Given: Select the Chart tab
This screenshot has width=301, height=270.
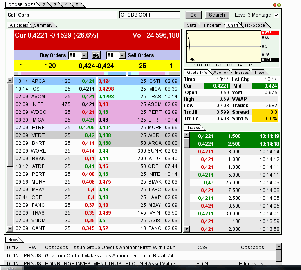Looking at the screenshot, I should [233, 25].
